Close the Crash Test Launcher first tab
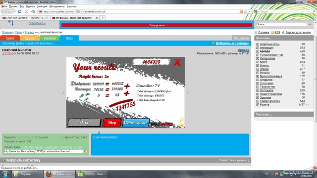Image resolution: width=317 pixels, height=178 pixels. pyautogui.click(x=48, y=18)
